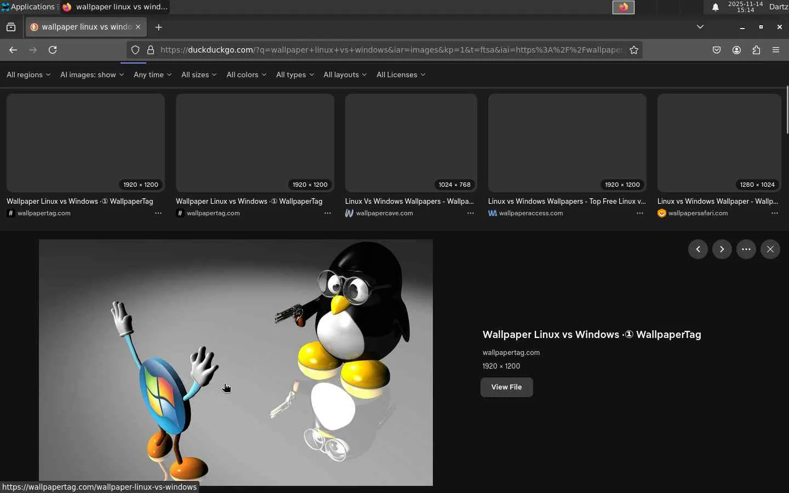
Task: Open the Save to Pocket icon
Action: (x=717, y=50)
